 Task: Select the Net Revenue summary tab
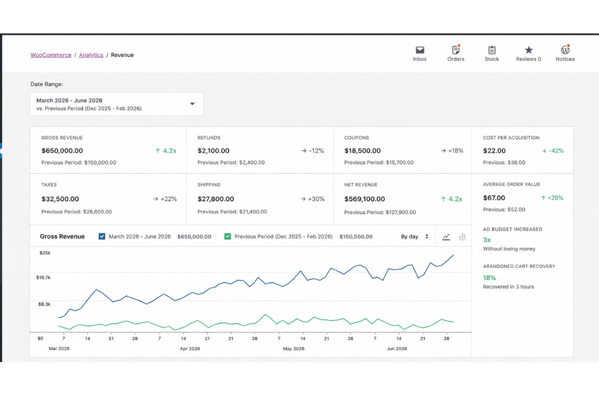[x=403, y=199]
